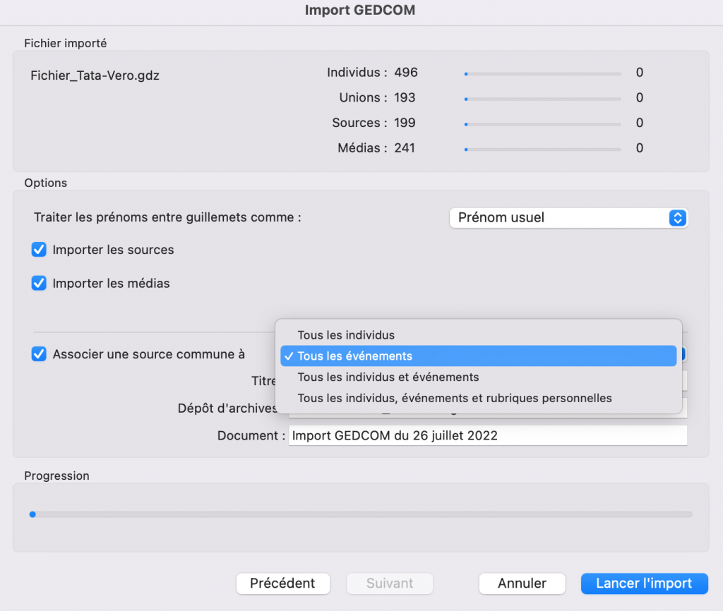Click the up-down chevron icon on Prénom usuel
Screen dimensions: 723x611
click(677, 218)
